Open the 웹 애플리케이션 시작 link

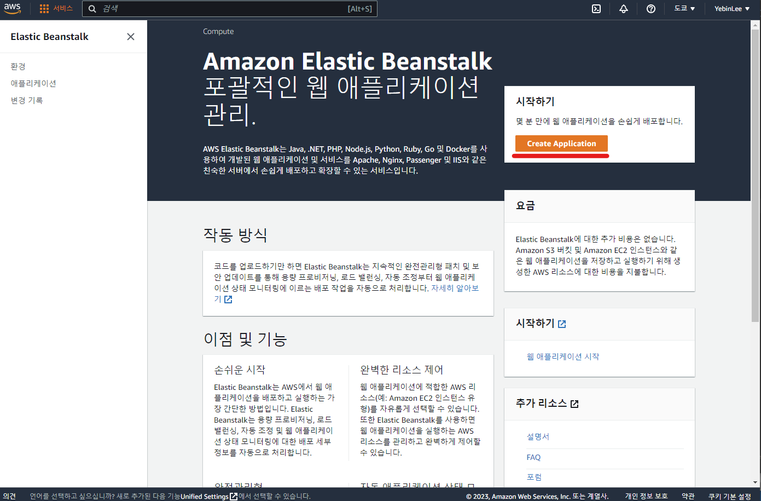563,356
